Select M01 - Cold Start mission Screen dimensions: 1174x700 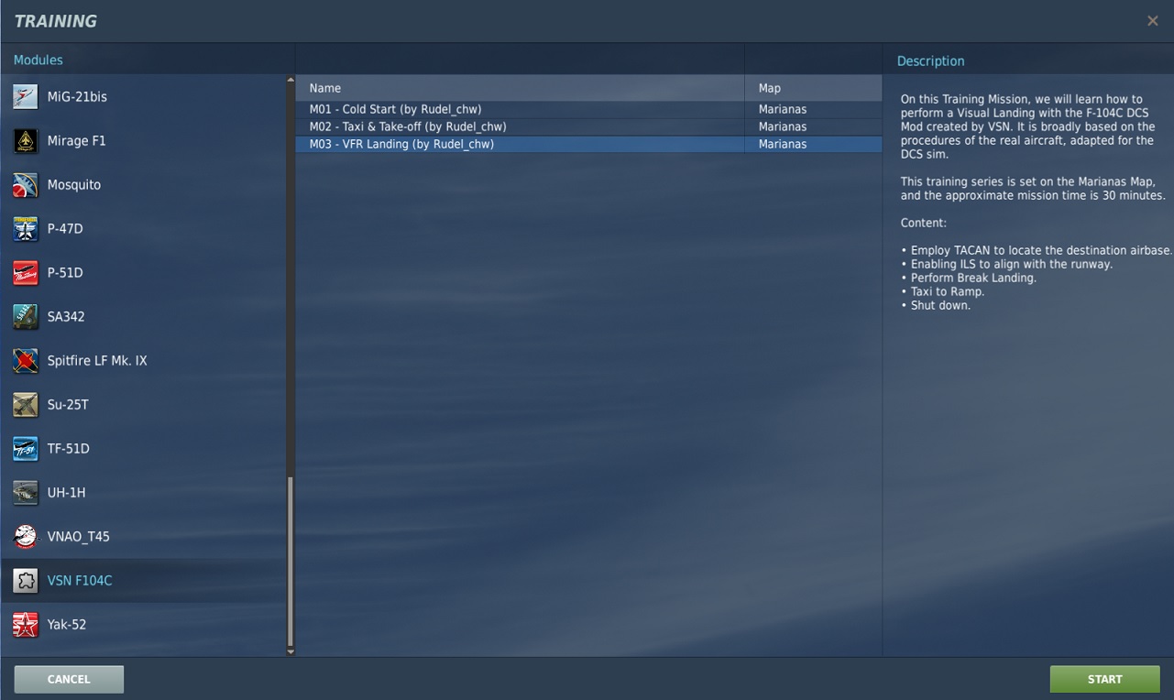(395, 109)
